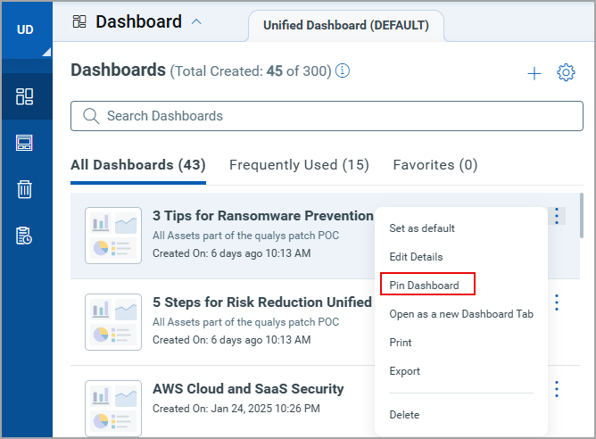Click the UD module picker tile
Viewport: 596px width, 439px height.
[27, 30]
